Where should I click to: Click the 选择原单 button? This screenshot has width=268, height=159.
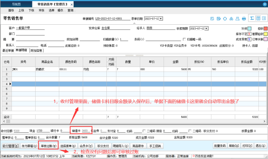click(x=68, y=146)
